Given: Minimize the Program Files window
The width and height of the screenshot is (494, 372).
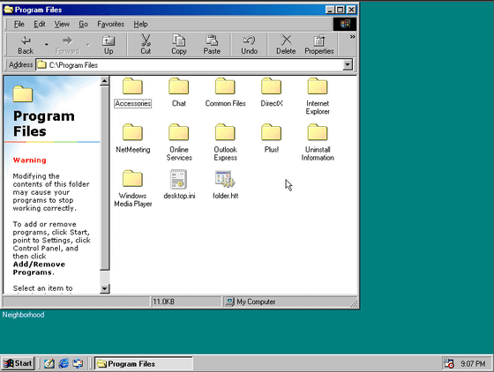Looking at the screenshot, I should click(x=330, y=10).
